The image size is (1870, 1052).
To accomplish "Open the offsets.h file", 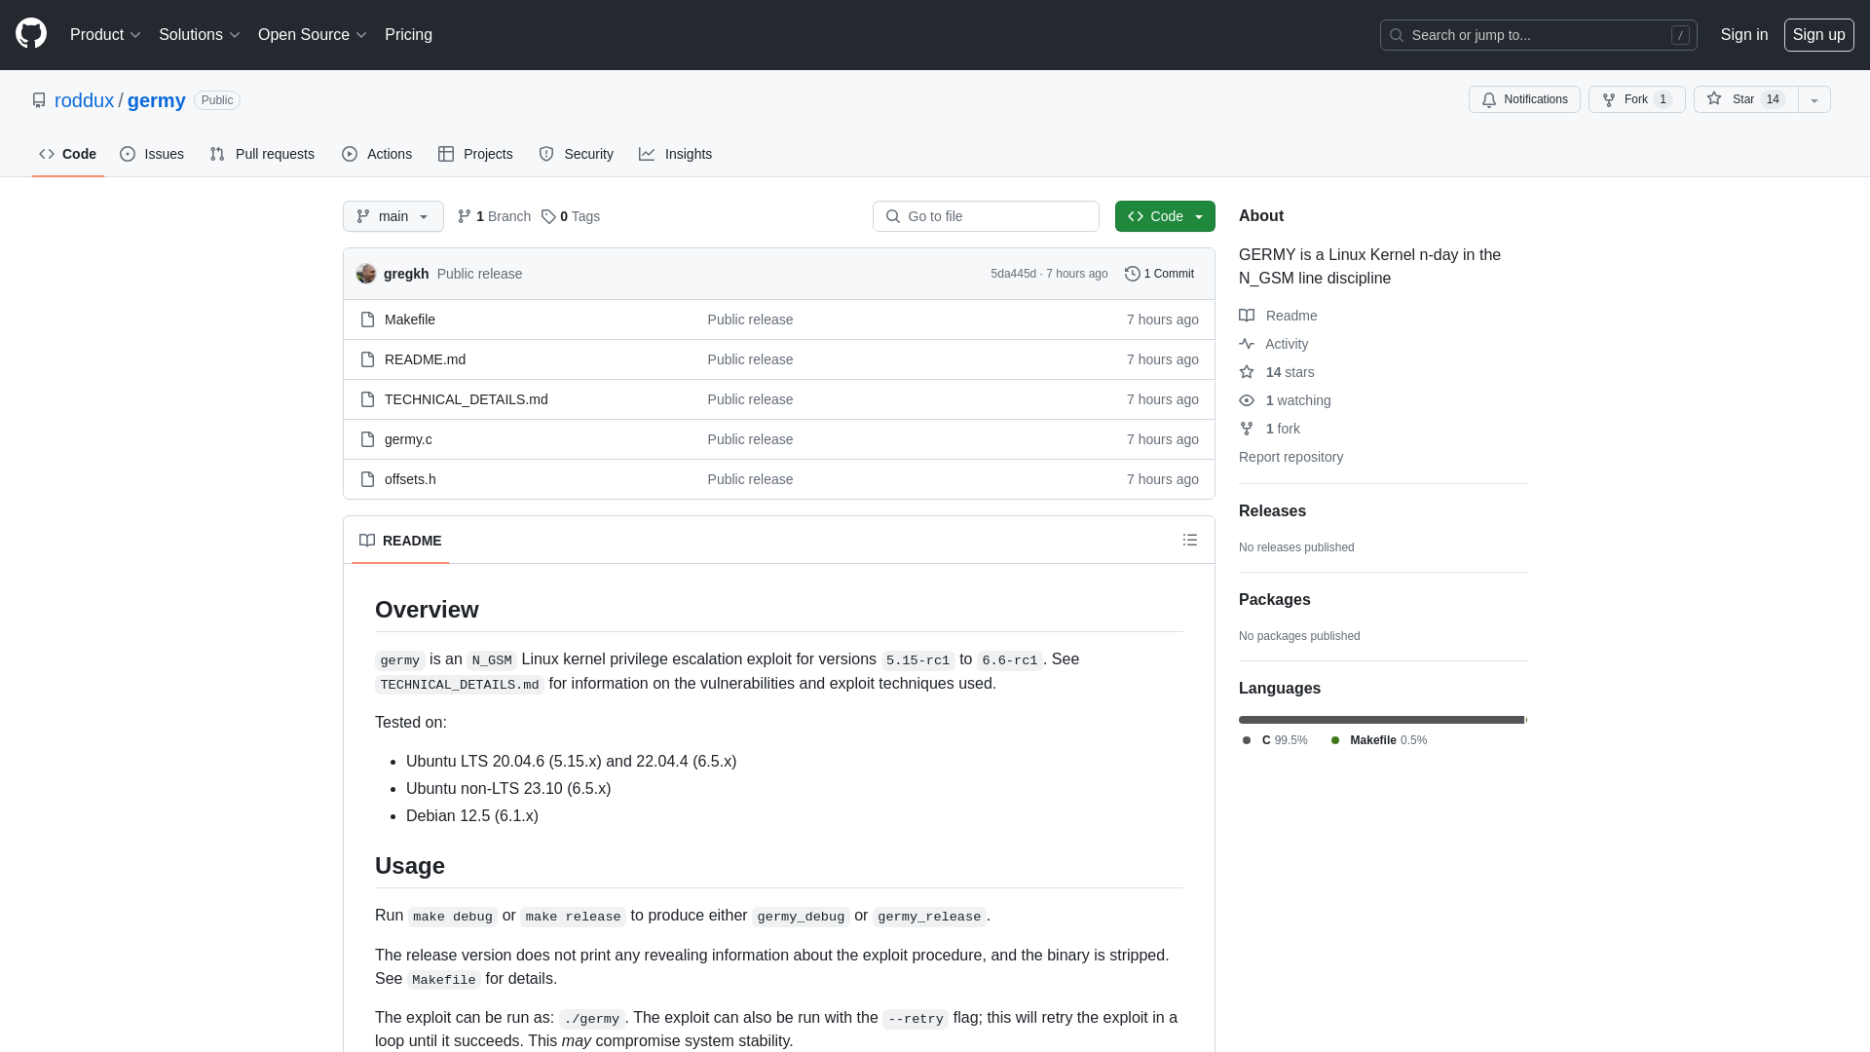I will (410, 479).
